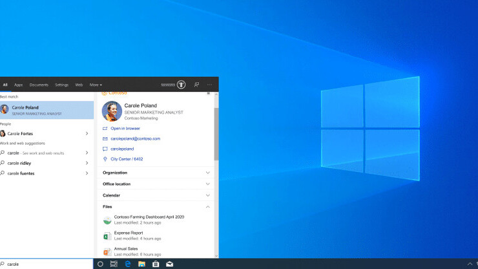Launch Microsoft Edge from the taskbar
The width and height of the screenshot is (478, 269).
(128, 264)
